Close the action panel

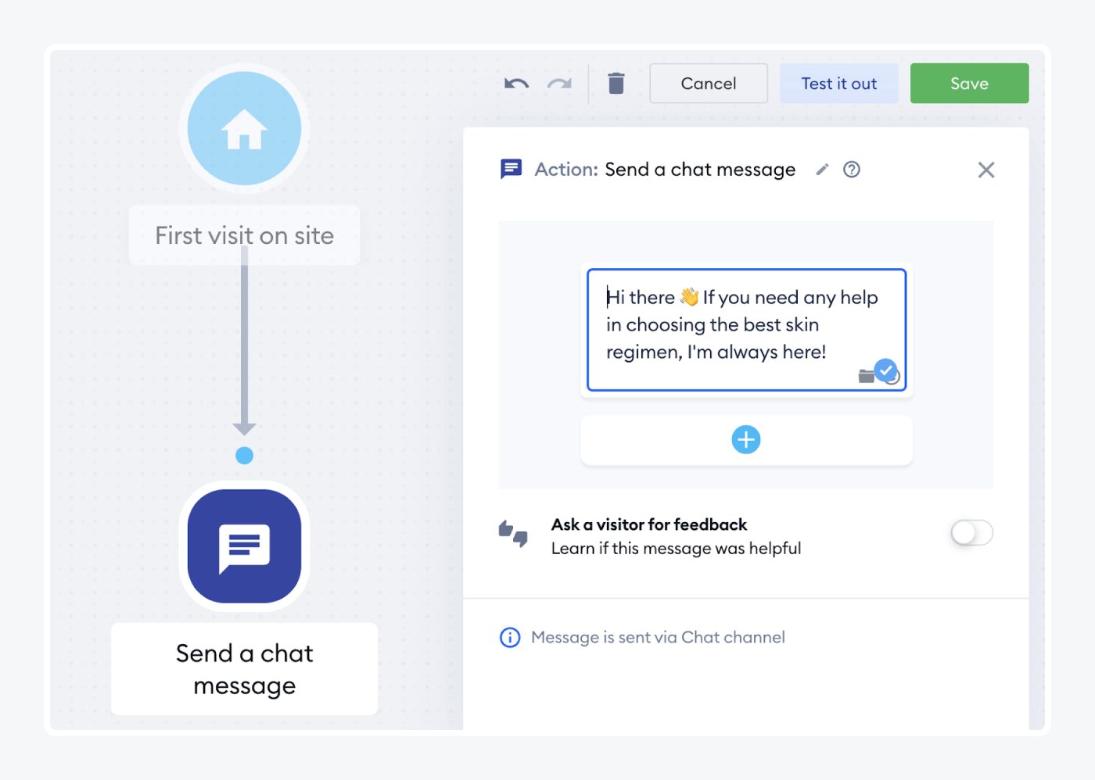tap(986, 170)
